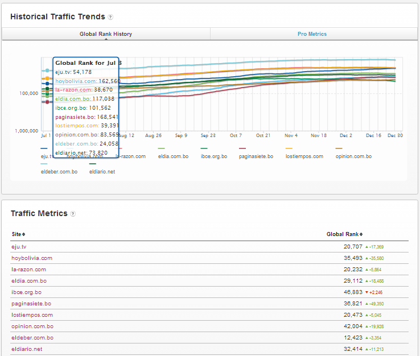Sort table by Global Rank arrow
The image size is (420, 356).
[x=361, y=234]
